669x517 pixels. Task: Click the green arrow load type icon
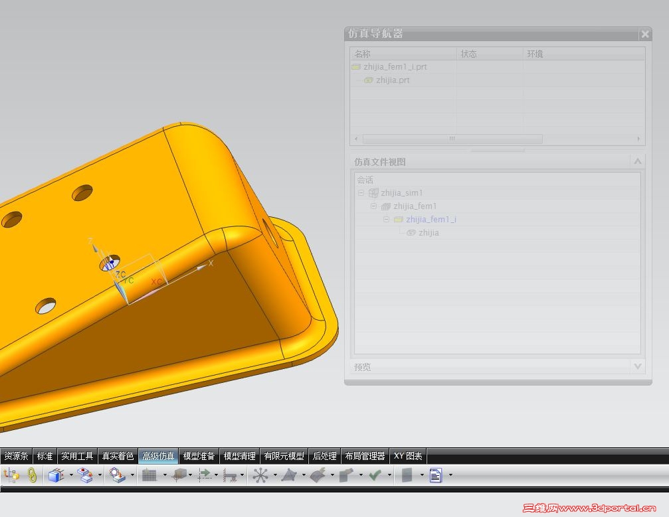tap(205, 475)
